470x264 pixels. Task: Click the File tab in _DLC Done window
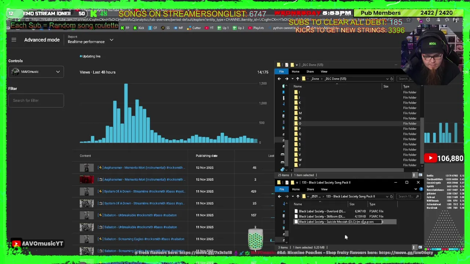tap(281, 71)
